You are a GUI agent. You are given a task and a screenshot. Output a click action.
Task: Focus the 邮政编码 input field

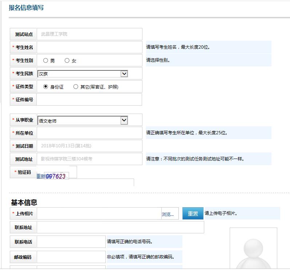71,257
